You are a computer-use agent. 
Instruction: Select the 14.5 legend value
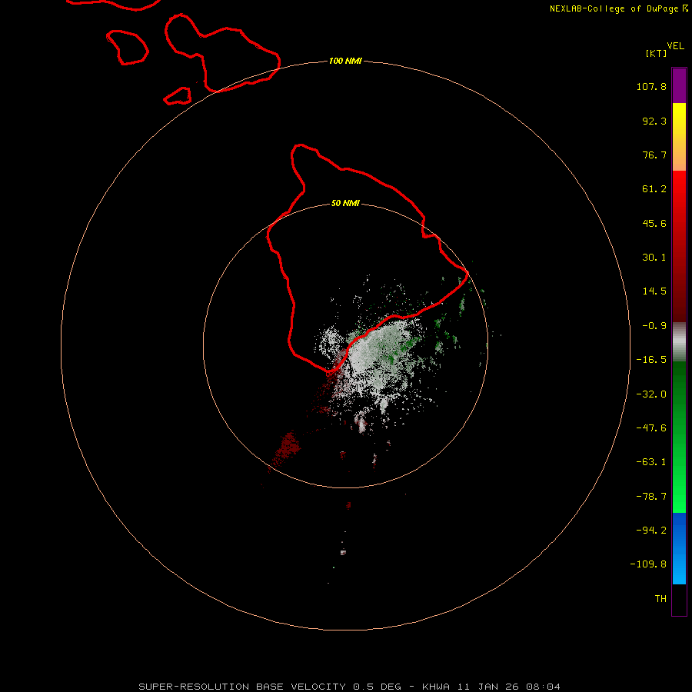(x=654, y=291)
